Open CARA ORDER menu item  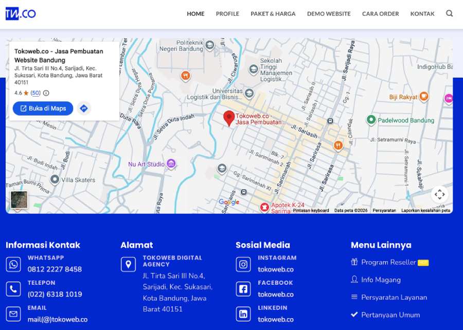pos(380,14)
